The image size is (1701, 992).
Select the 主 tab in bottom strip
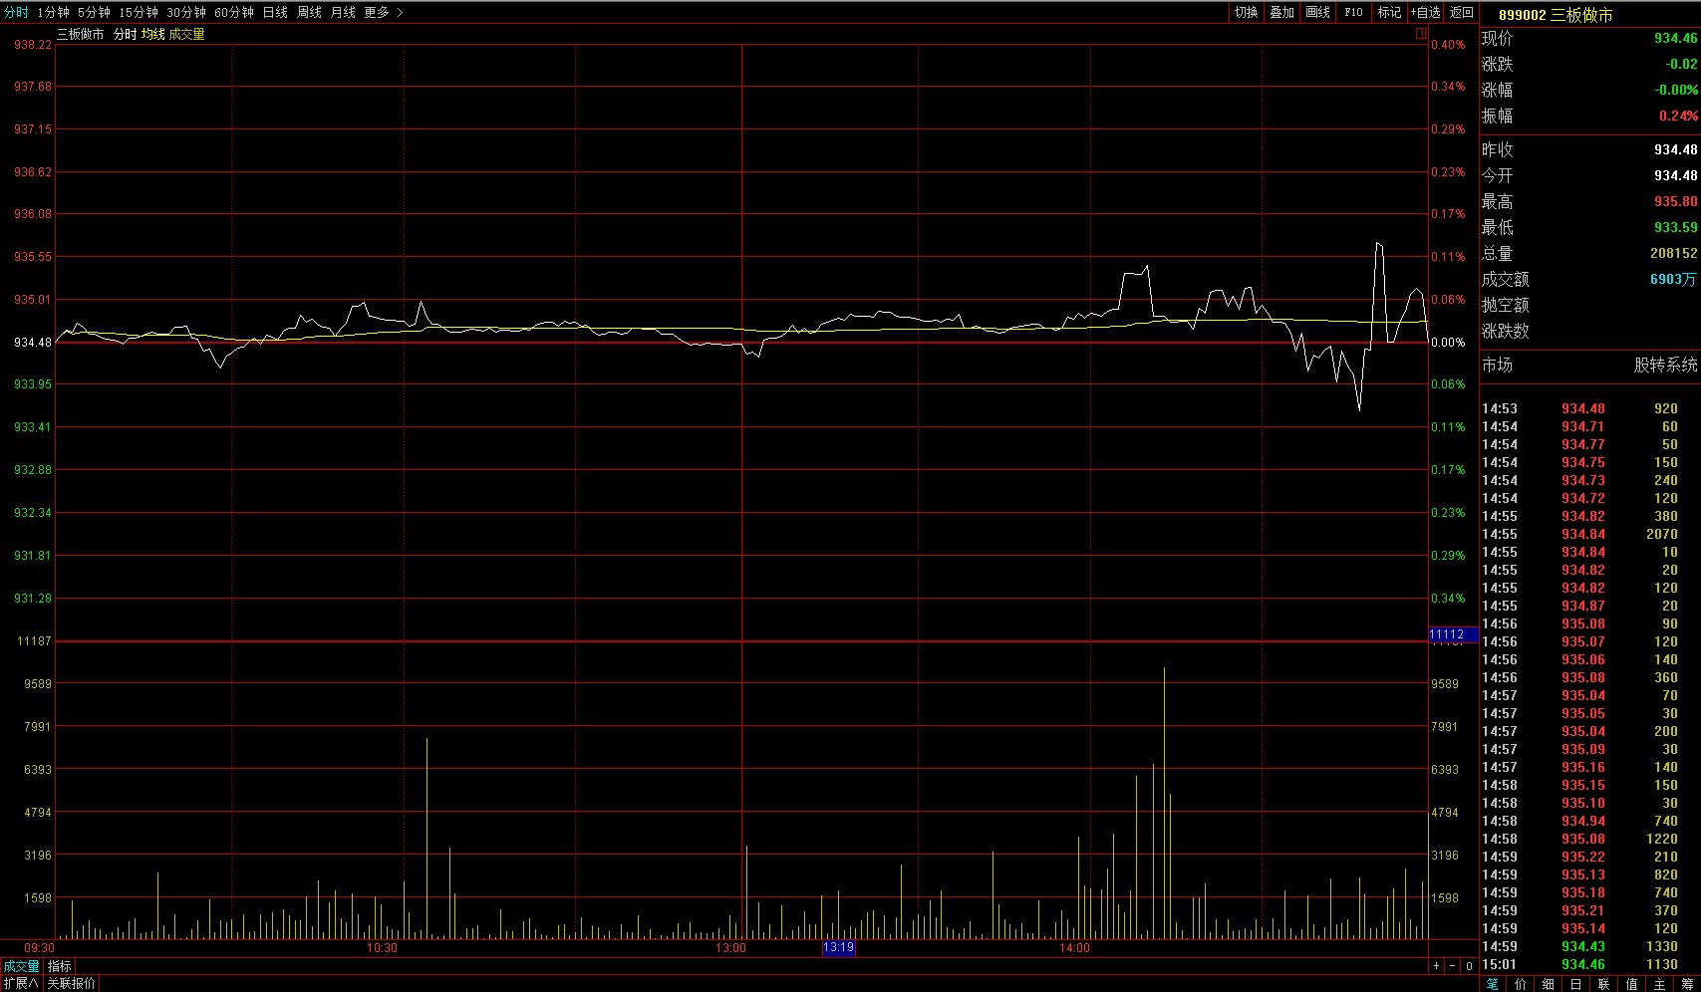(1659, 984)
